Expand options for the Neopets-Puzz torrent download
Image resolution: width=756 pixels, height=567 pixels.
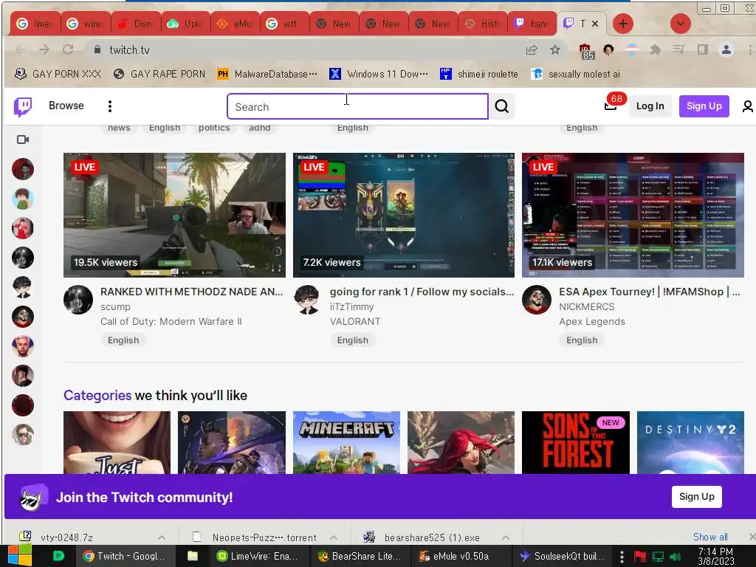[x=334, y=537]
